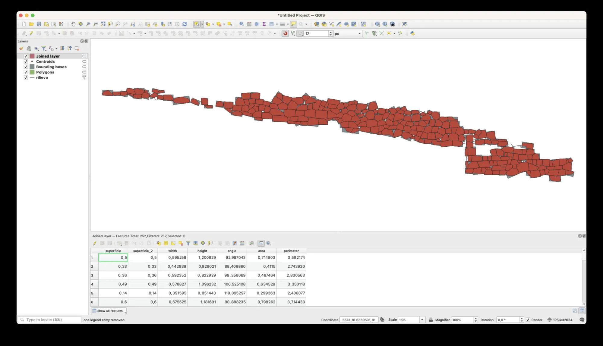Open Show All Features filter dropdown

[x=109, y=311]
